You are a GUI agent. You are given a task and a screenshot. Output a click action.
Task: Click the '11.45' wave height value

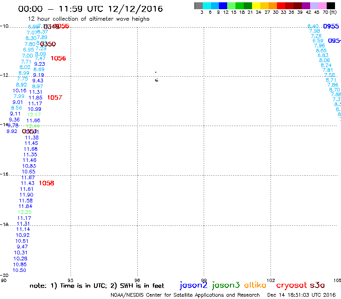click(31, 144)
